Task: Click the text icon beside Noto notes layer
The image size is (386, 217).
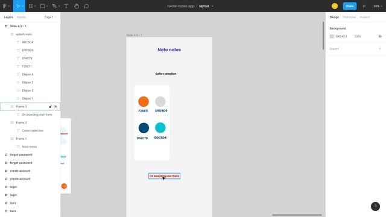Action: point(17,146)
